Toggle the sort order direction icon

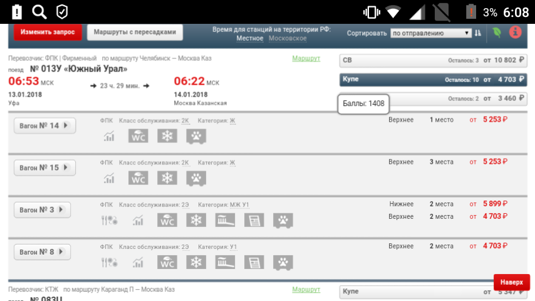pos(478,33)
